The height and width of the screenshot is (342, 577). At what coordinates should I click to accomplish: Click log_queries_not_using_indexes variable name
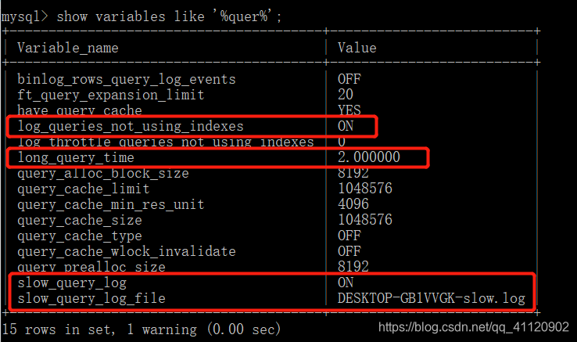[131, 127]
